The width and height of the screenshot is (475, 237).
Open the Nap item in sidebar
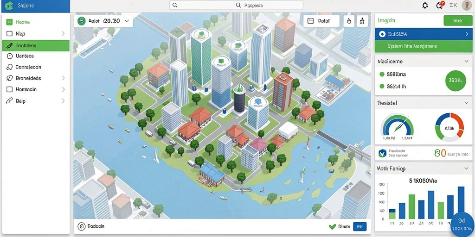36,33
